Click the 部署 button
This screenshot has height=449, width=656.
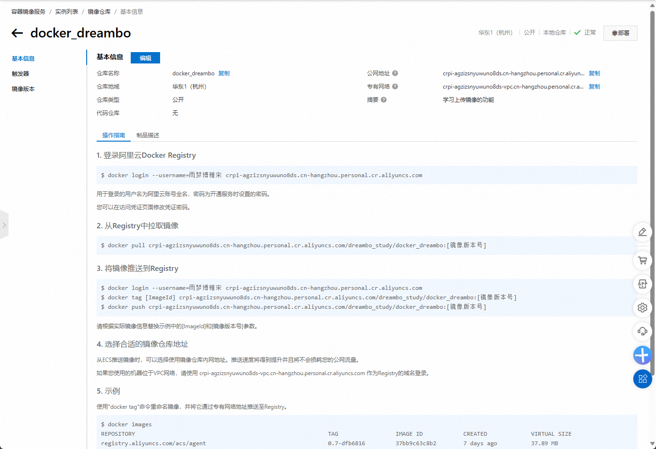[620, 33]
